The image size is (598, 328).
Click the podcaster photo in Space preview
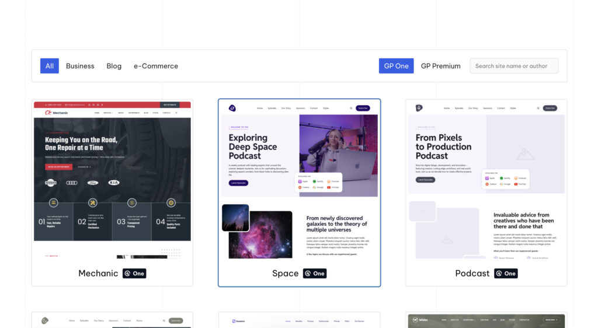click(339, 156)
